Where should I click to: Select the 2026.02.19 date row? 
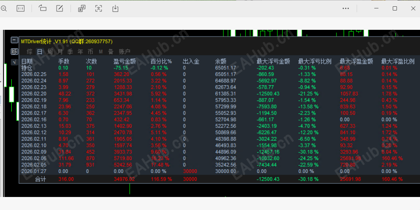click(34, 100)
